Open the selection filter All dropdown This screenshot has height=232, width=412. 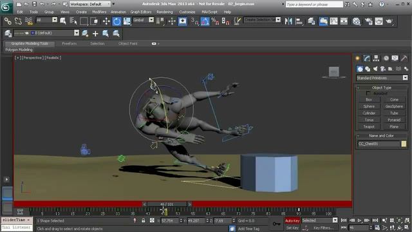tap(46, 20)
